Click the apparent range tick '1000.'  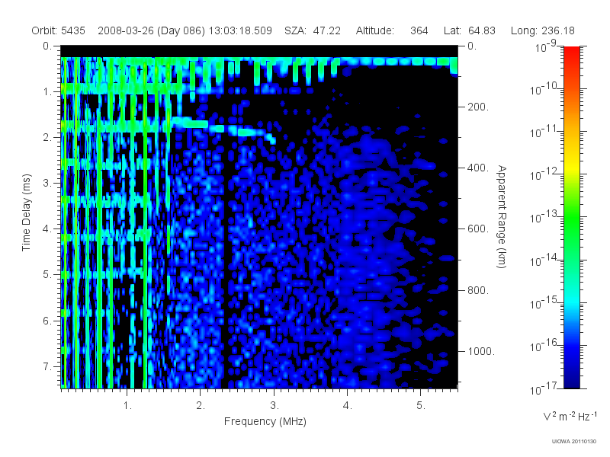coord(481,351)
